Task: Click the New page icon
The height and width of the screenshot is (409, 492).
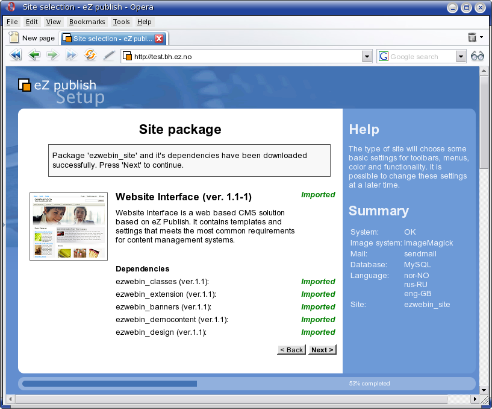Action: coord(14,37)
